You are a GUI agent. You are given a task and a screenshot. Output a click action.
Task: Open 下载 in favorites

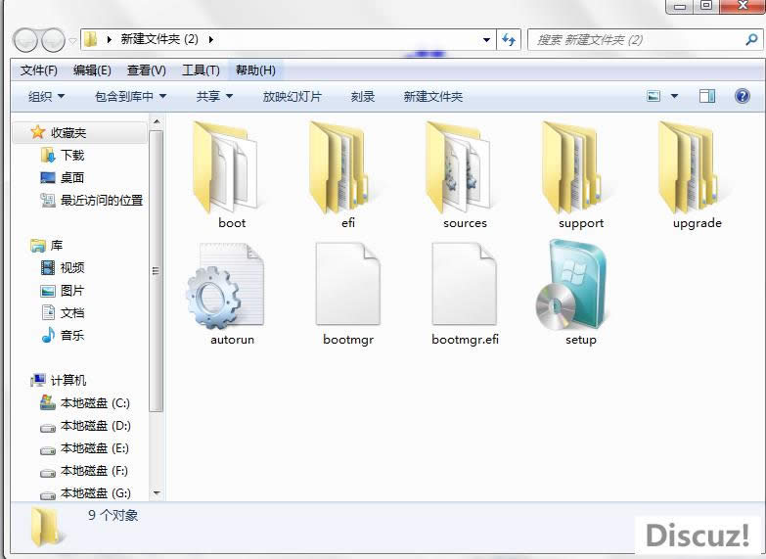pos(62,155)
